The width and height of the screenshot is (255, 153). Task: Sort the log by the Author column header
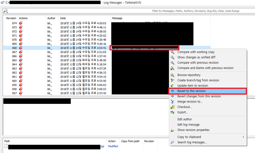(x=51, y=18)
